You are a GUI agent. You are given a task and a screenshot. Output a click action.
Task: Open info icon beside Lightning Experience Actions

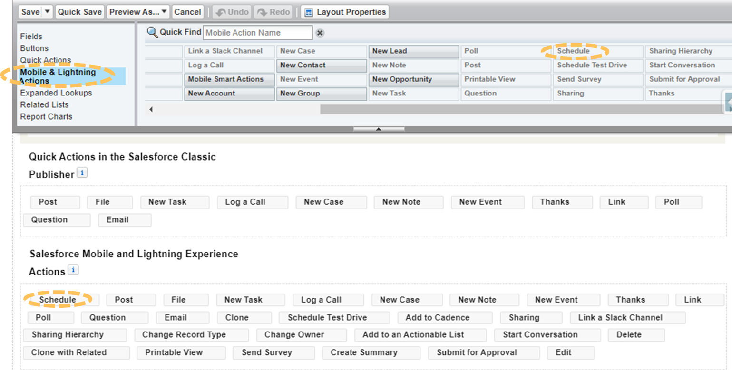pos(73,270)
